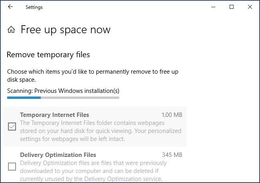Click the Temporary Internet Files description text
Image resolution: width=260 pixels, height=183 pixels.
(x=101, y=131)
